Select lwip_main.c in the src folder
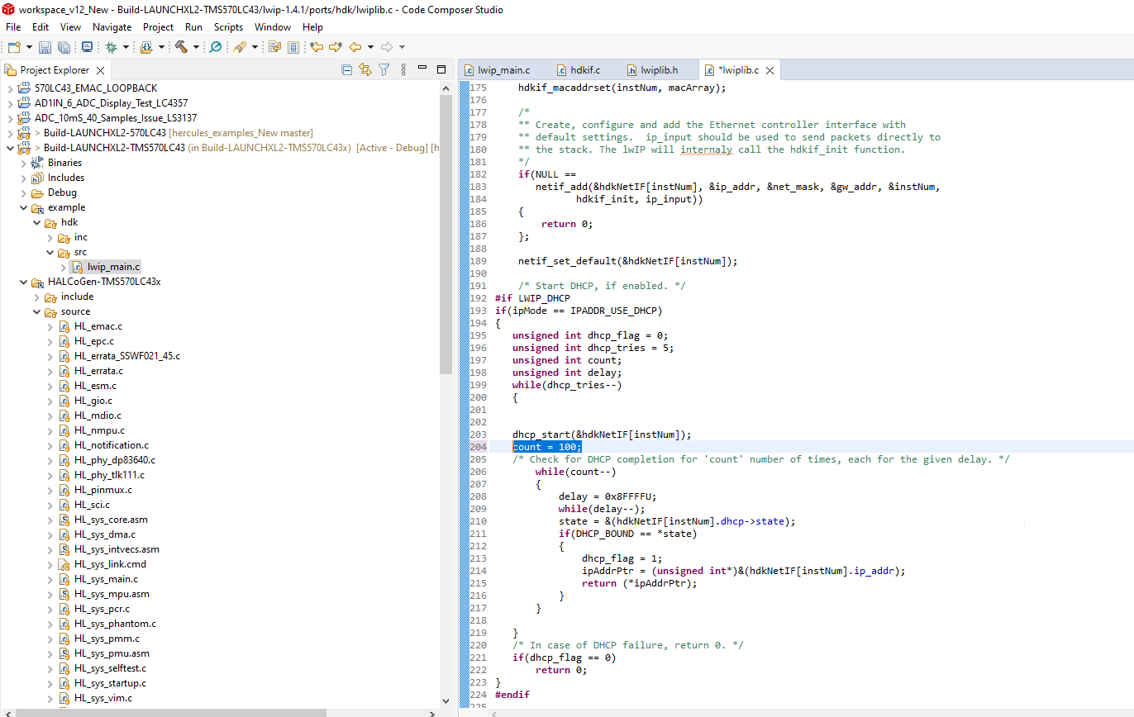Viewport: 1134px width, 717px height. 114,267
